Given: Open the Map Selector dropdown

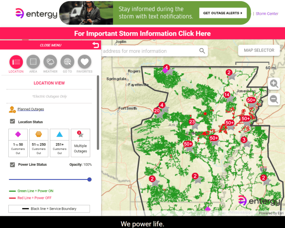Looking at the screenshot, I should (x=259, y=50).
